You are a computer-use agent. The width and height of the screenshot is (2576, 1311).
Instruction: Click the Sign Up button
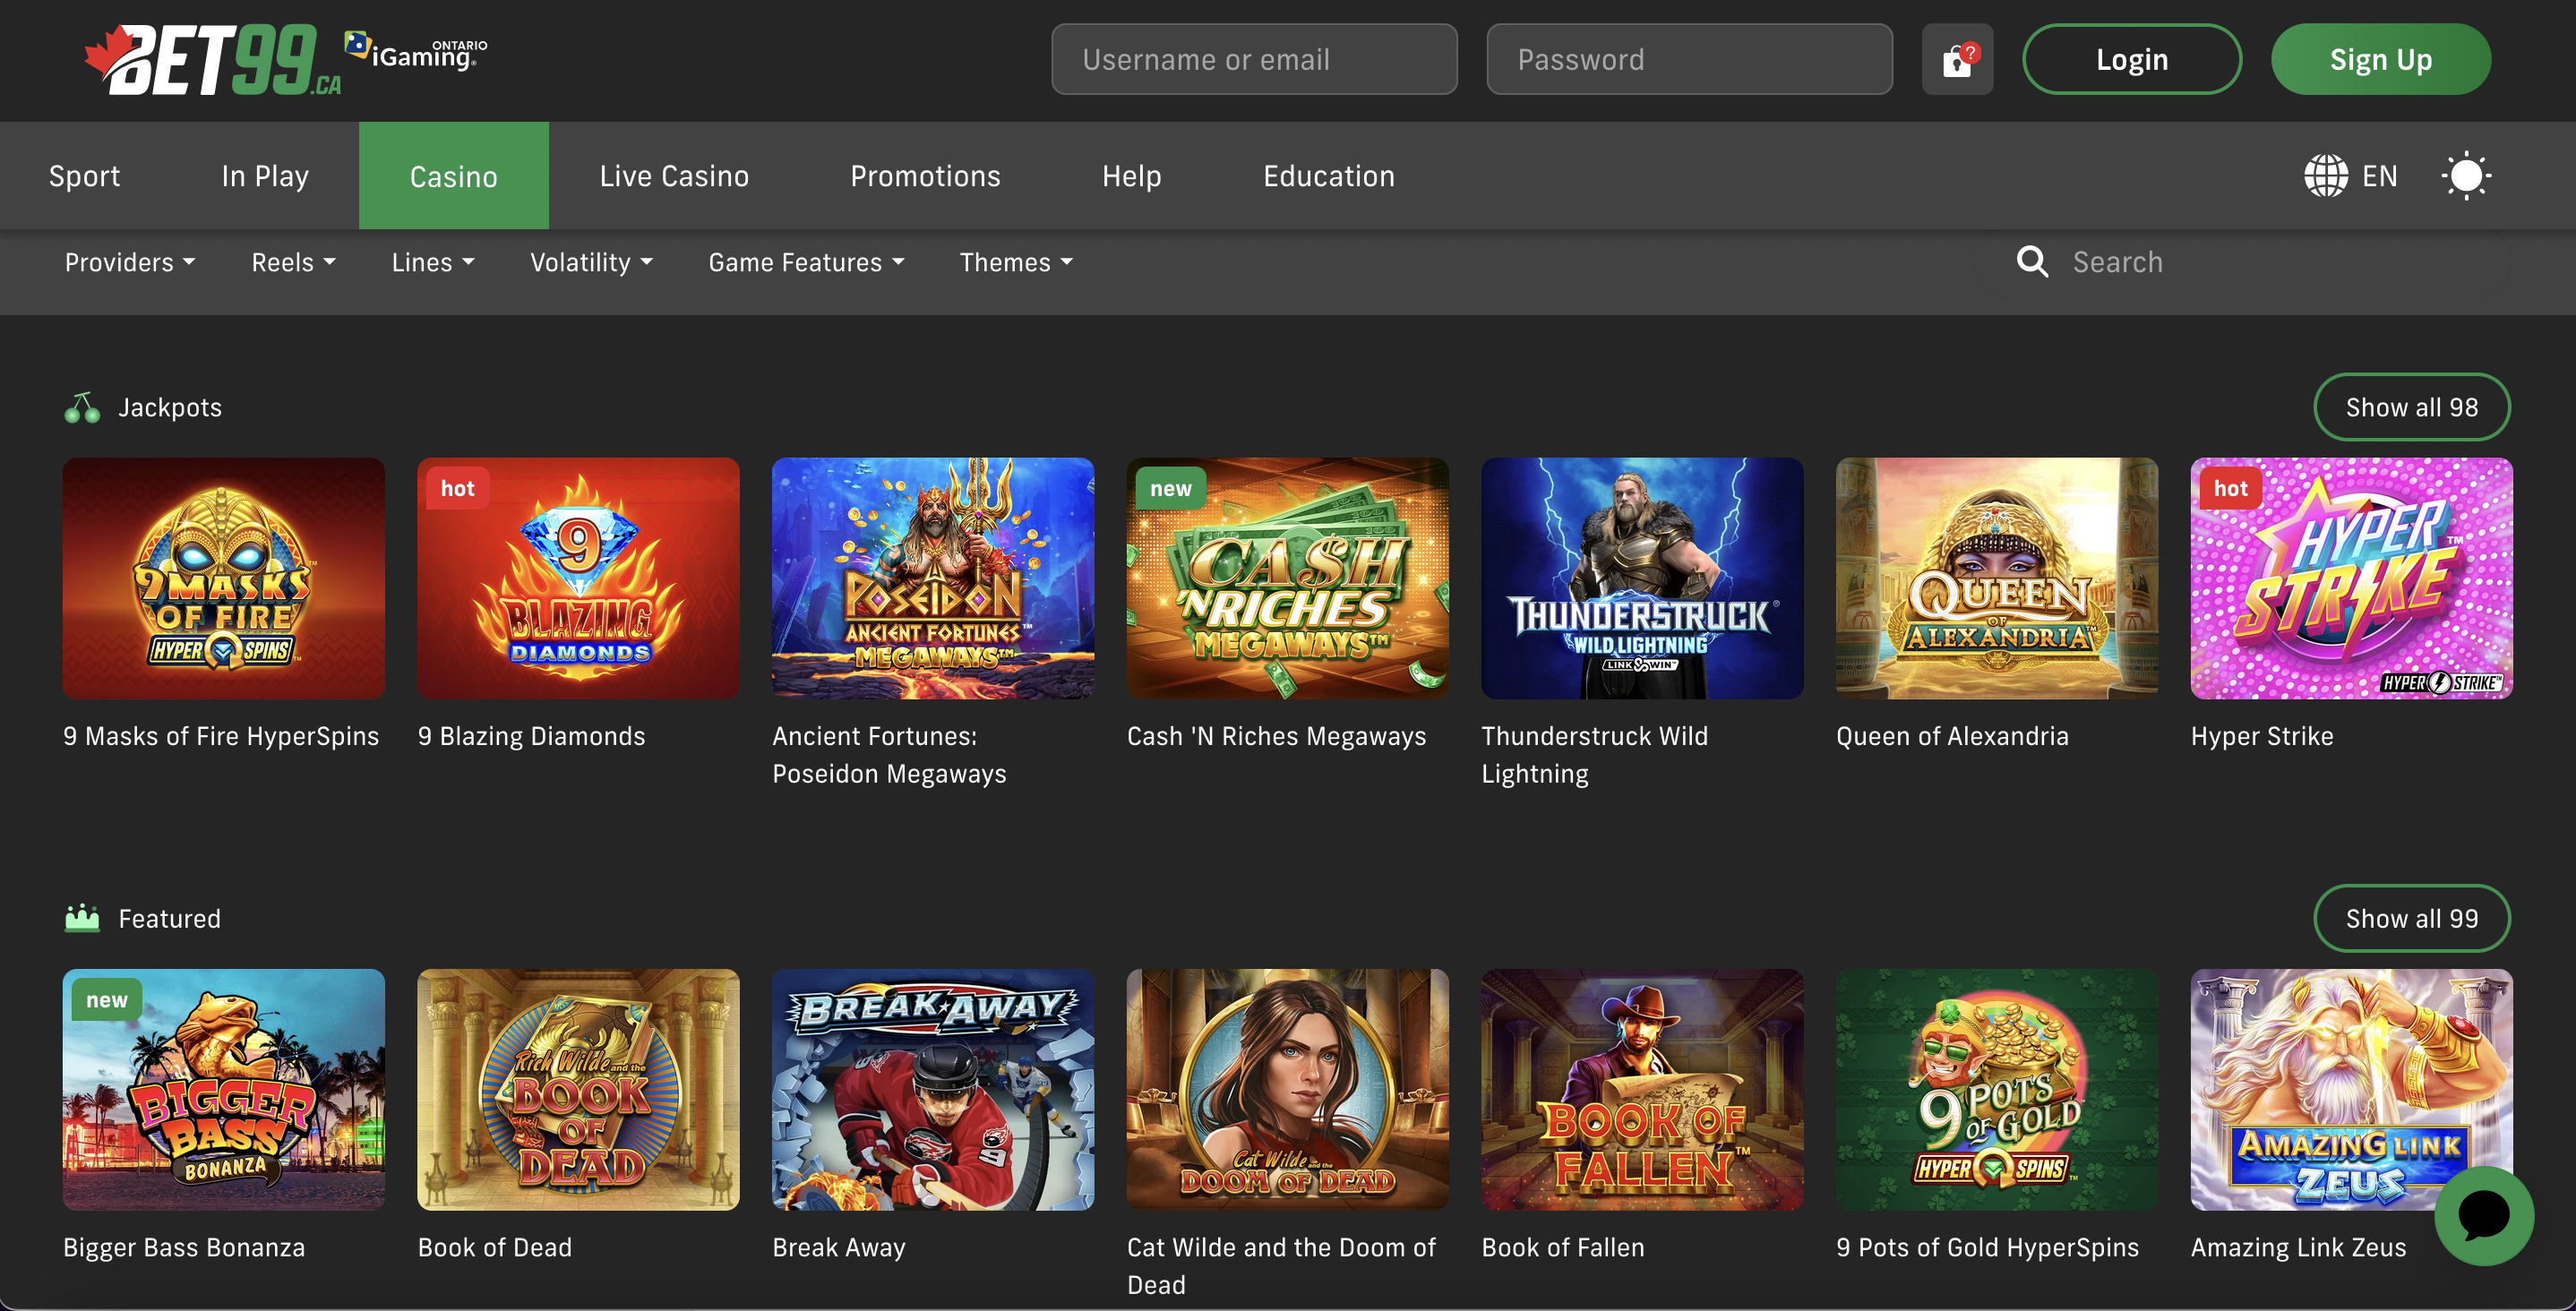tap(2381, 60)
